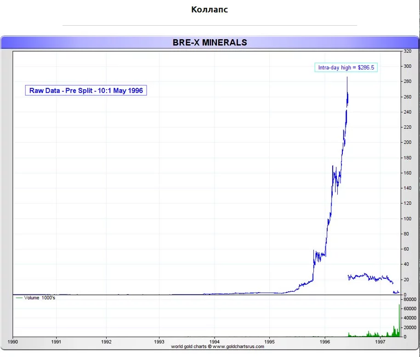Image resolution: width=420 pixels, height=357 pixels.
Task: Click the 20000 volume axis label
Action: (x=410, y=328)
